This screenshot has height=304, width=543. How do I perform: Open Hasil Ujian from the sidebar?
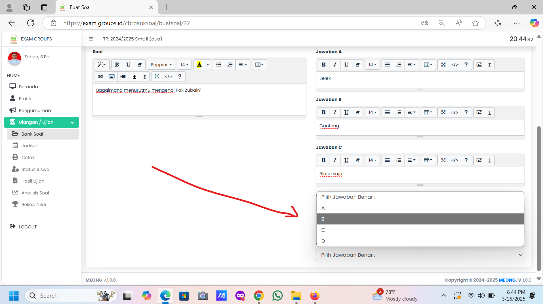33,181
